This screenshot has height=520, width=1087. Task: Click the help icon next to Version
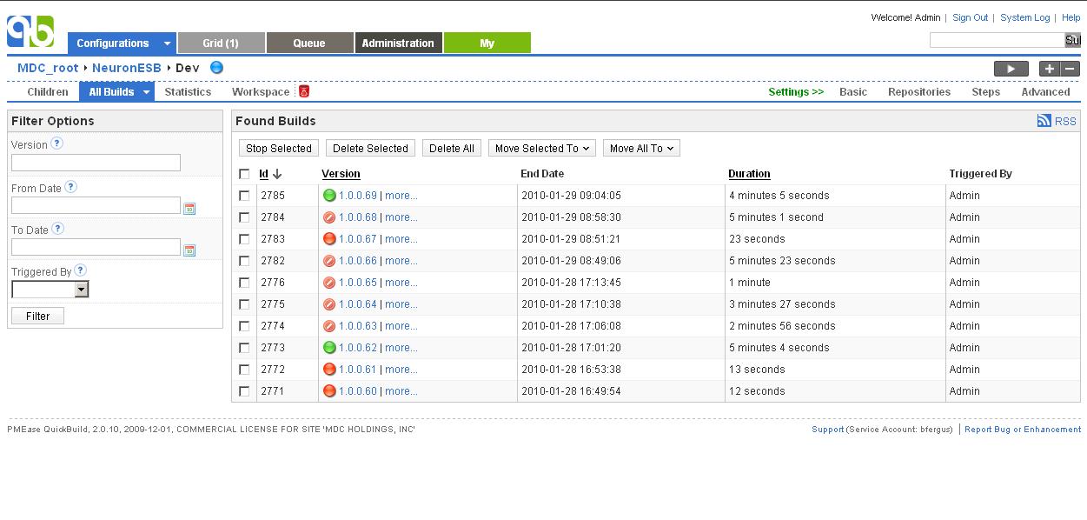57,144
